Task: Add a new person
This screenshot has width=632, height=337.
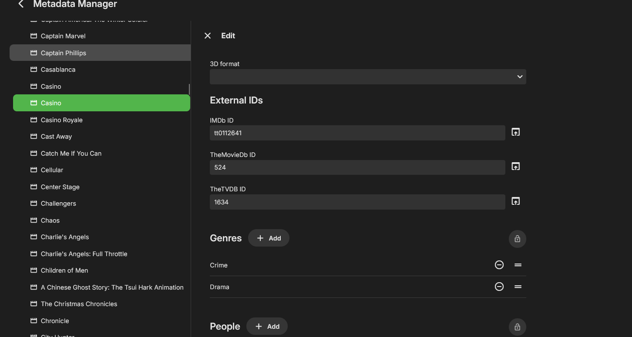Action: click(x=267, y=326)
